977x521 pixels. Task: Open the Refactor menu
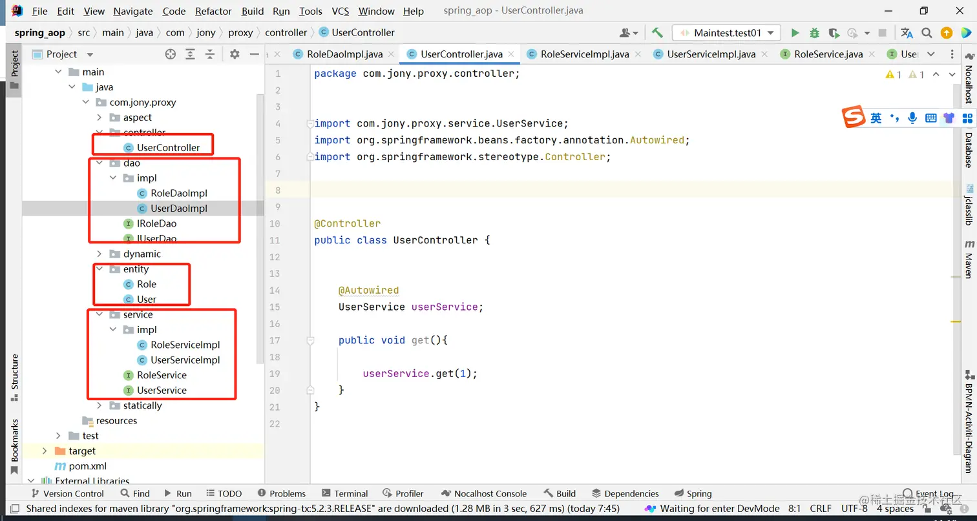pos(213,11)
